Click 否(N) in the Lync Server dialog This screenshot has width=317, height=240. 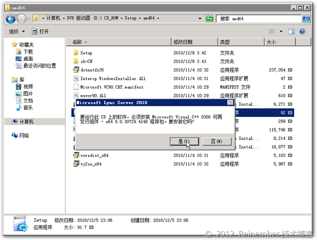point(217,141)
